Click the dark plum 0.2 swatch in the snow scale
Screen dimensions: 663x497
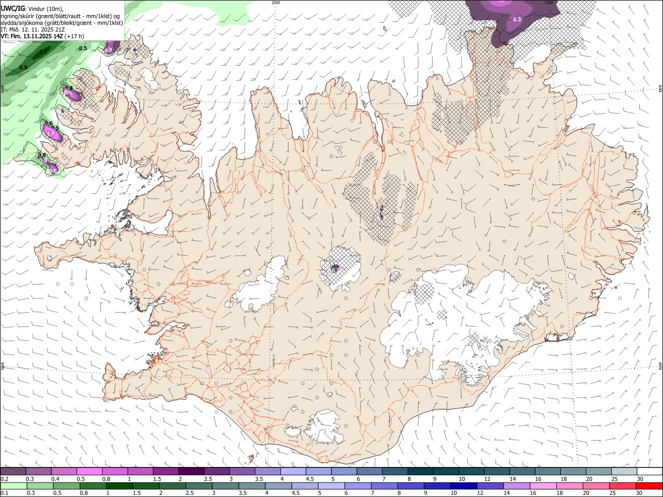coord(13,472)
